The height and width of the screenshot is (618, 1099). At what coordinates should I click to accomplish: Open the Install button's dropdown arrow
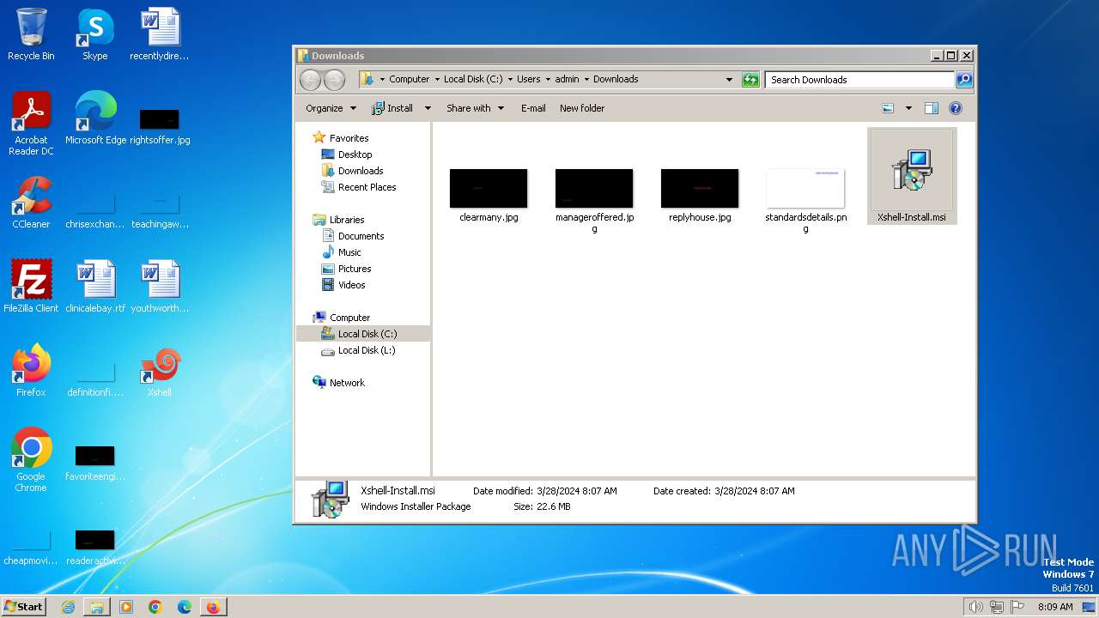point(428,108)
